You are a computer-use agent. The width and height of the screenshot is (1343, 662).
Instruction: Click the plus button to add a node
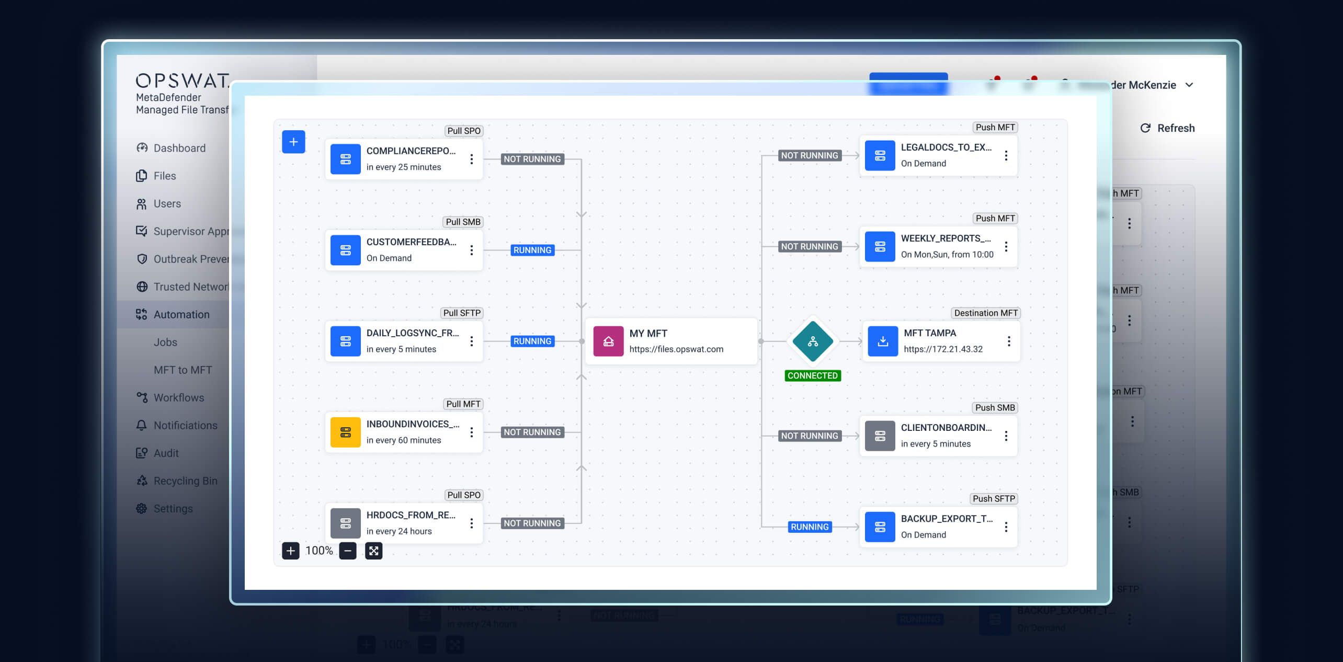pos(293,141)
